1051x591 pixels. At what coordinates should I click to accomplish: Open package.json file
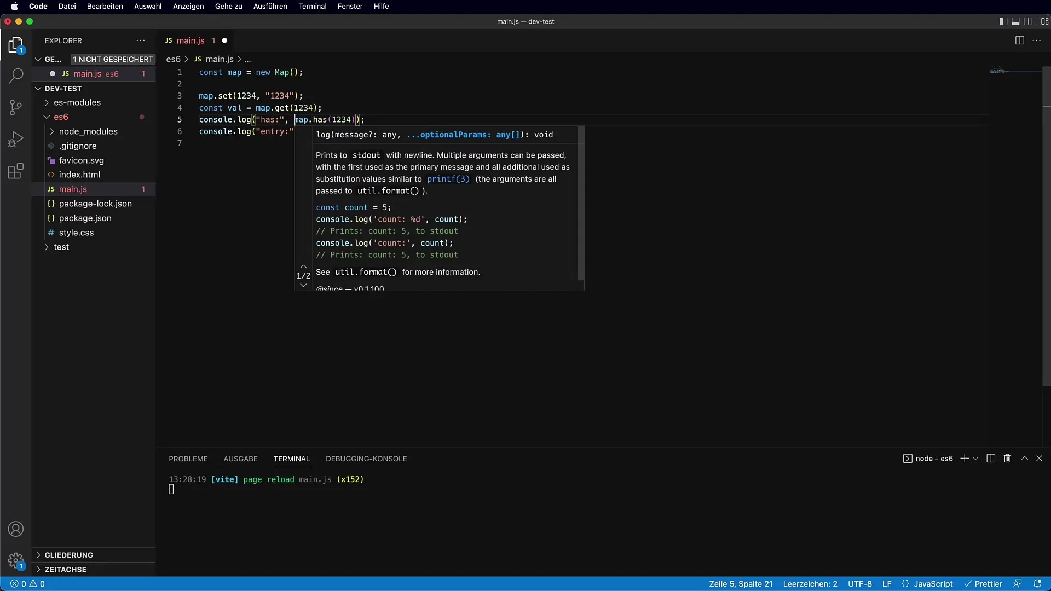click(85, 218)
